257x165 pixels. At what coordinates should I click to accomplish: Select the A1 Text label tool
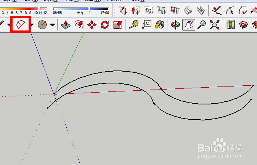[x=146, y=25]
